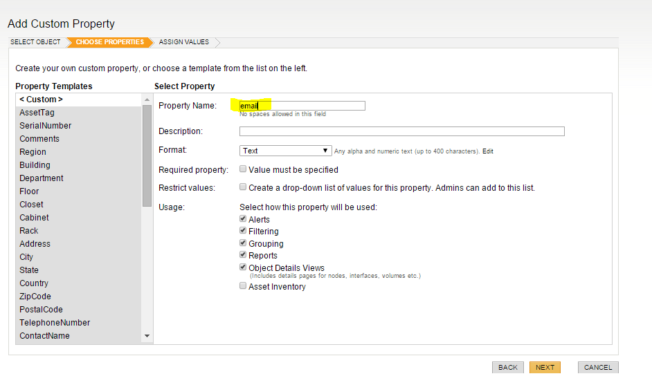Click the template list scroll down arrow
The height and width of the screenshot is (385, 652).
[x=147, y=336]
